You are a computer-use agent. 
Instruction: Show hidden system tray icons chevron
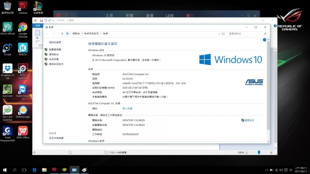pyautogui.click(x=267, y=170)
